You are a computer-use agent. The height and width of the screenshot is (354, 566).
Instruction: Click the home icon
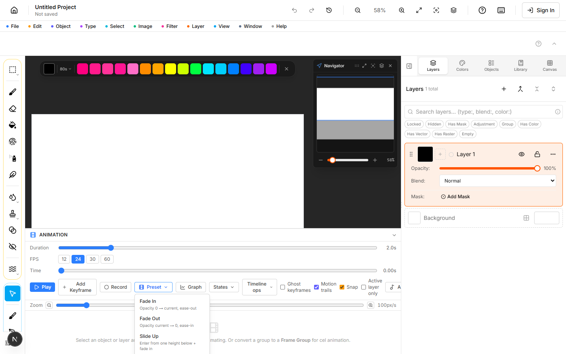14,10
